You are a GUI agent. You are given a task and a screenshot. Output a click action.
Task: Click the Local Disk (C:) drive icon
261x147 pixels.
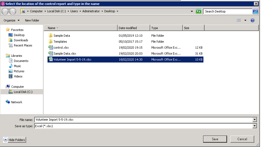click(11, 92)
